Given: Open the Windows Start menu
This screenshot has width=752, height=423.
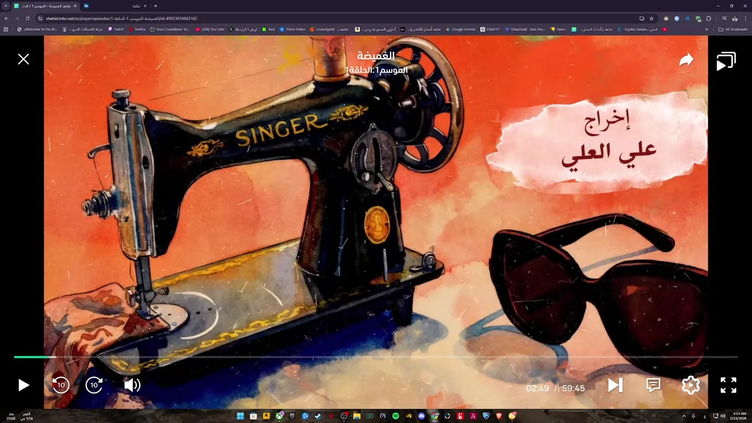Looking at the screenshot, I should [x=240, y=416].
